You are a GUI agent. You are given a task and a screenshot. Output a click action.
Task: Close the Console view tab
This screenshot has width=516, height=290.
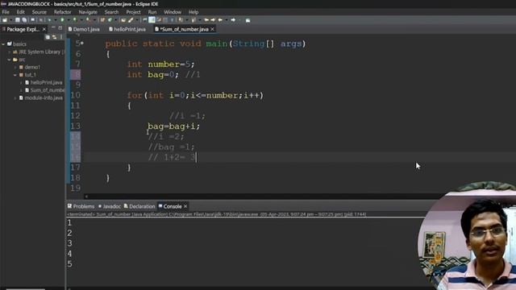click(x=185, y=206)
